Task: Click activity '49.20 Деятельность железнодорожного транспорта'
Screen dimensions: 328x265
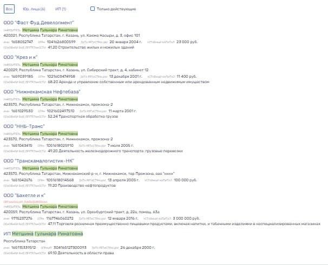Action: 115,151
